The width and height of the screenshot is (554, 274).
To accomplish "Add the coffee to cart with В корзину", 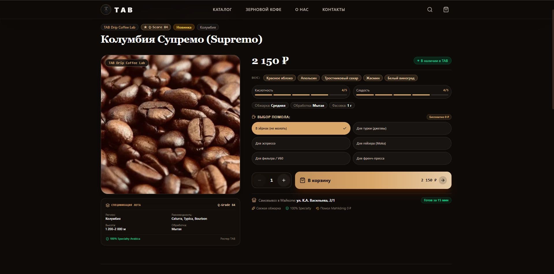I will [x=373, y=180].
